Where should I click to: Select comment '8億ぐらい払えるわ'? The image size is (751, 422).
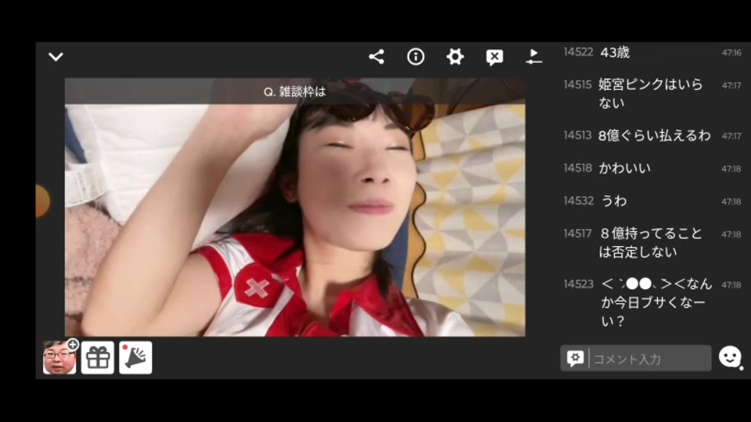tap(654, 136)
